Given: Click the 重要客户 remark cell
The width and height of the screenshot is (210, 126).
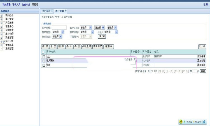Looking at the screenshot, I should [158, 56].
